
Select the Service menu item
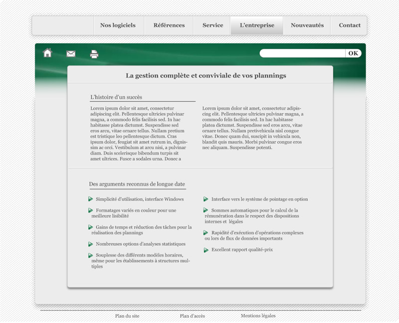point(212,25)
